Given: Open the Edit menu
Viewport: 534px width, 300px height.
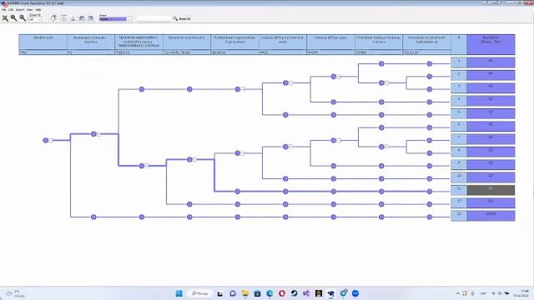Looking at the screenshot, I should [x=11, y=10].
